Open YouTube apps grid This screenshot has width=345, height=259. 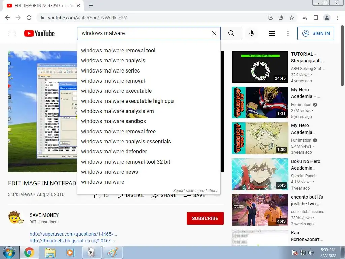(x=272, y=33)
